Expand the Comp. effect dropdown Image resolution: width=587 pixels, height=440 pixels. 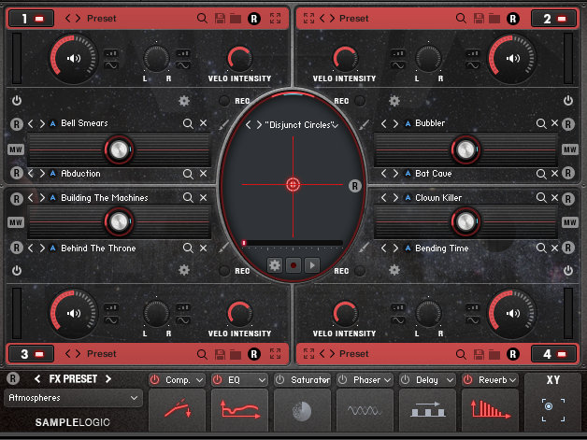coord(199,380)
